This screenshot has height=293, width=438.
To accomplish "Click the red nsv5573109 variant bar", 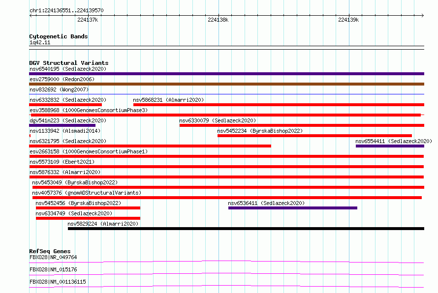I will 226,167.
